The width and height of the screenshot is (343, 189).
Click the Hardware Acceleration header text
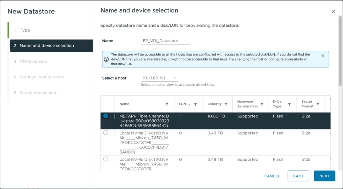(x=247, y=104)
